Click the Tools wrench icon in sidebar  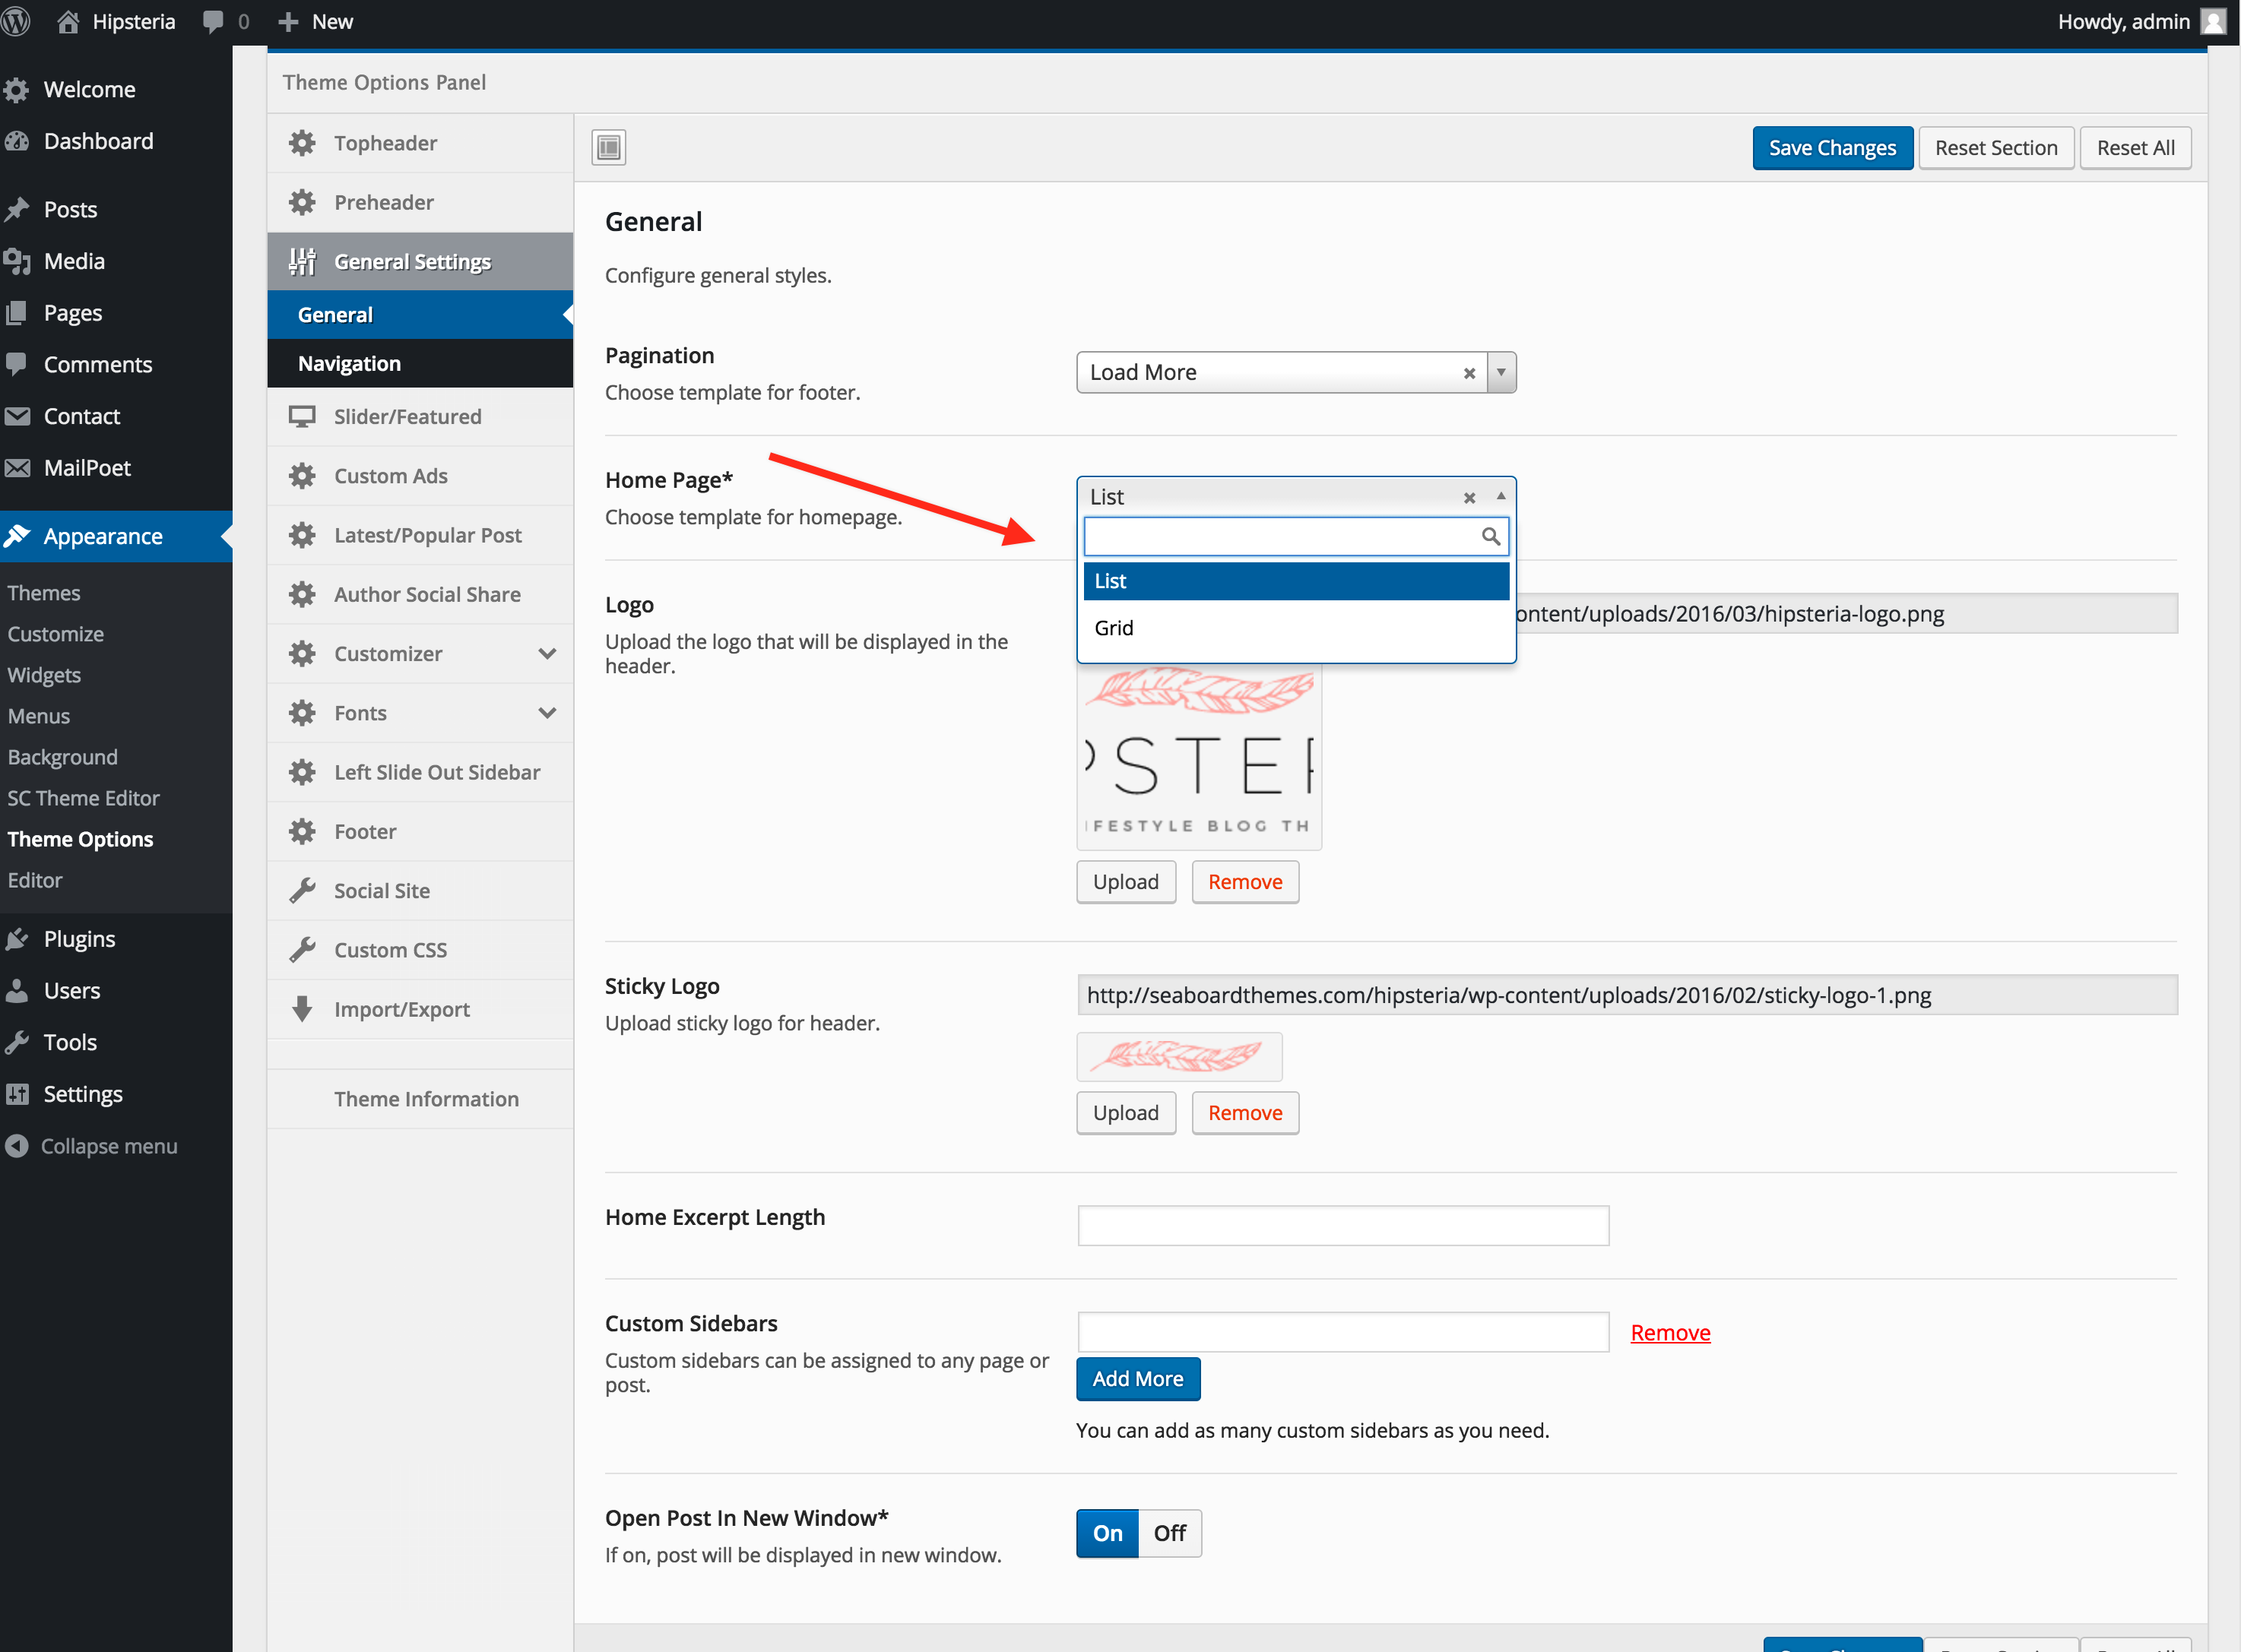tap(17, 1042)
